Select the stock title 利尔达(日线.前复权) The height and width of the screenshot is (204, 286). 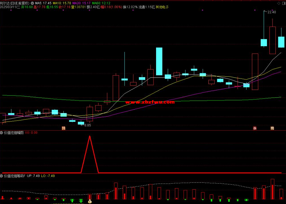pos(14,3)
